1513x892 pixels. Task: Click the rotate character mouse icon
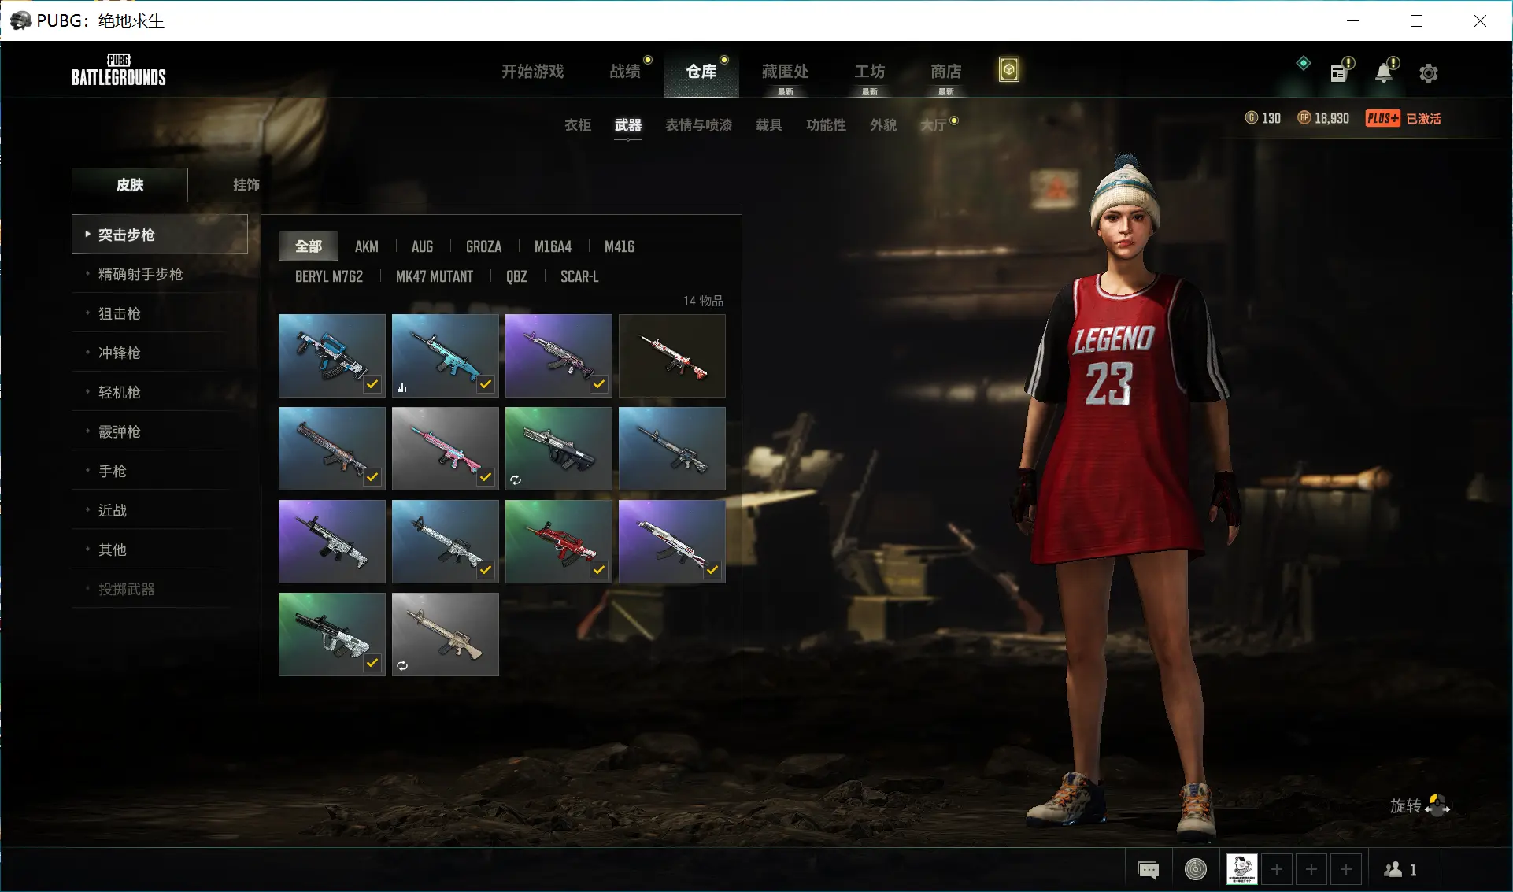(x=1437, y=805)
